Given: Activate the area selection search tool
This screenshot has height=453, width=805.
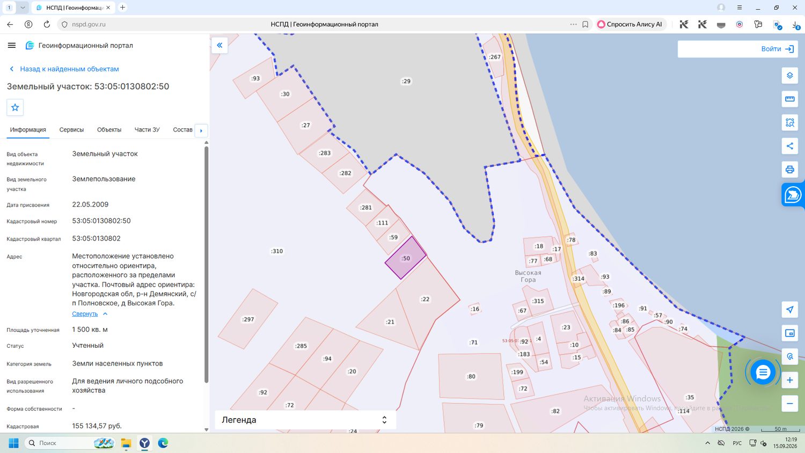Looking at the screenshot, I should tap(789, 122).
